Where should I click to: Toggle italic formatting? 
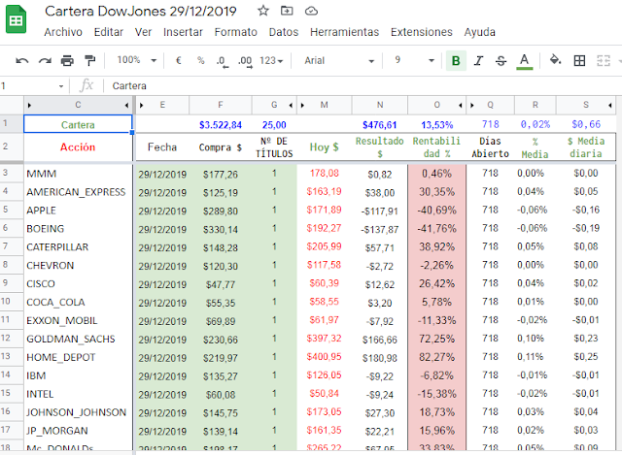[478, 60]
